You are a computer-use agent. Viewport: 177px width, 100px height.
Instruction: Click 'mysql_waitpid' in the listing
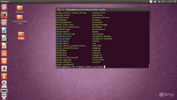[64, 62]
